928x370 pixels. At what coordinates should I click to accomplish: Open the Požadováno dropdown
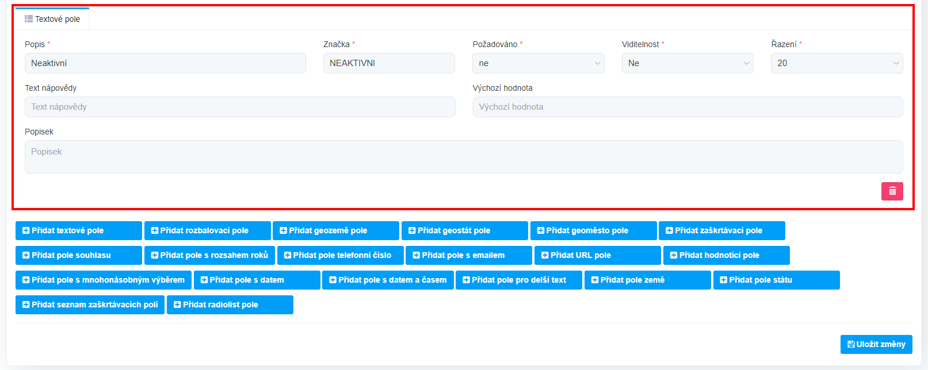tap(539, 63)
